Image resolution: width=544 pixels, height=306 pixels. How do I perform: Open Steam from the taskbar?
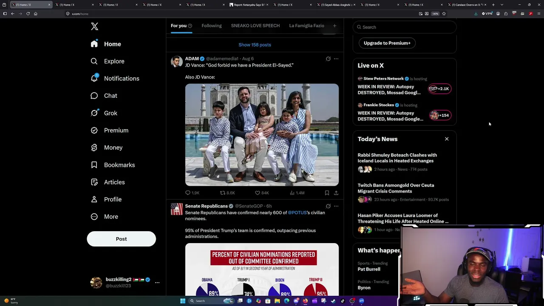(333, 301)
